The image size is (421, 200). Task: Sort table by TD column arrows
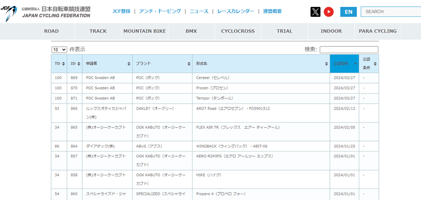click(63, 64)
